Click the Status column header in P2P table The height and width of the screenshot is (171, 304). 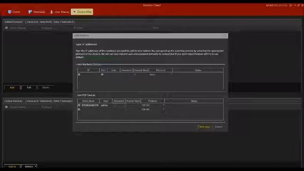pos(194,101)
